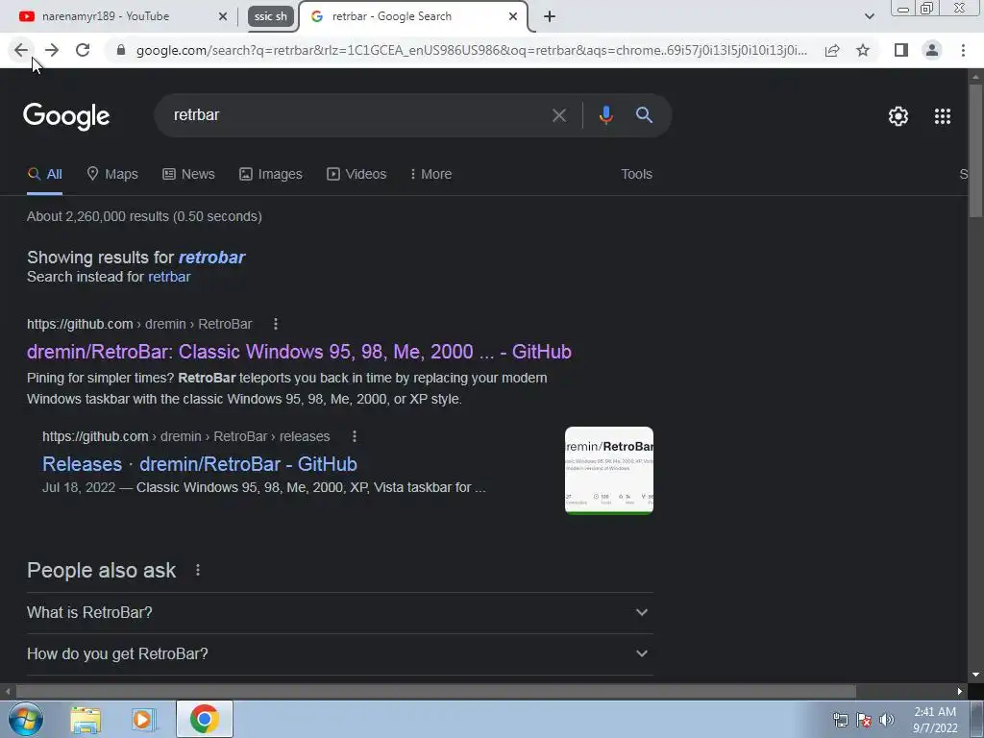The height and width of the screenshot is (738, 984).
Task: Switch to the Maps tab
Action: pyautogui.click(x=112, y=174)
